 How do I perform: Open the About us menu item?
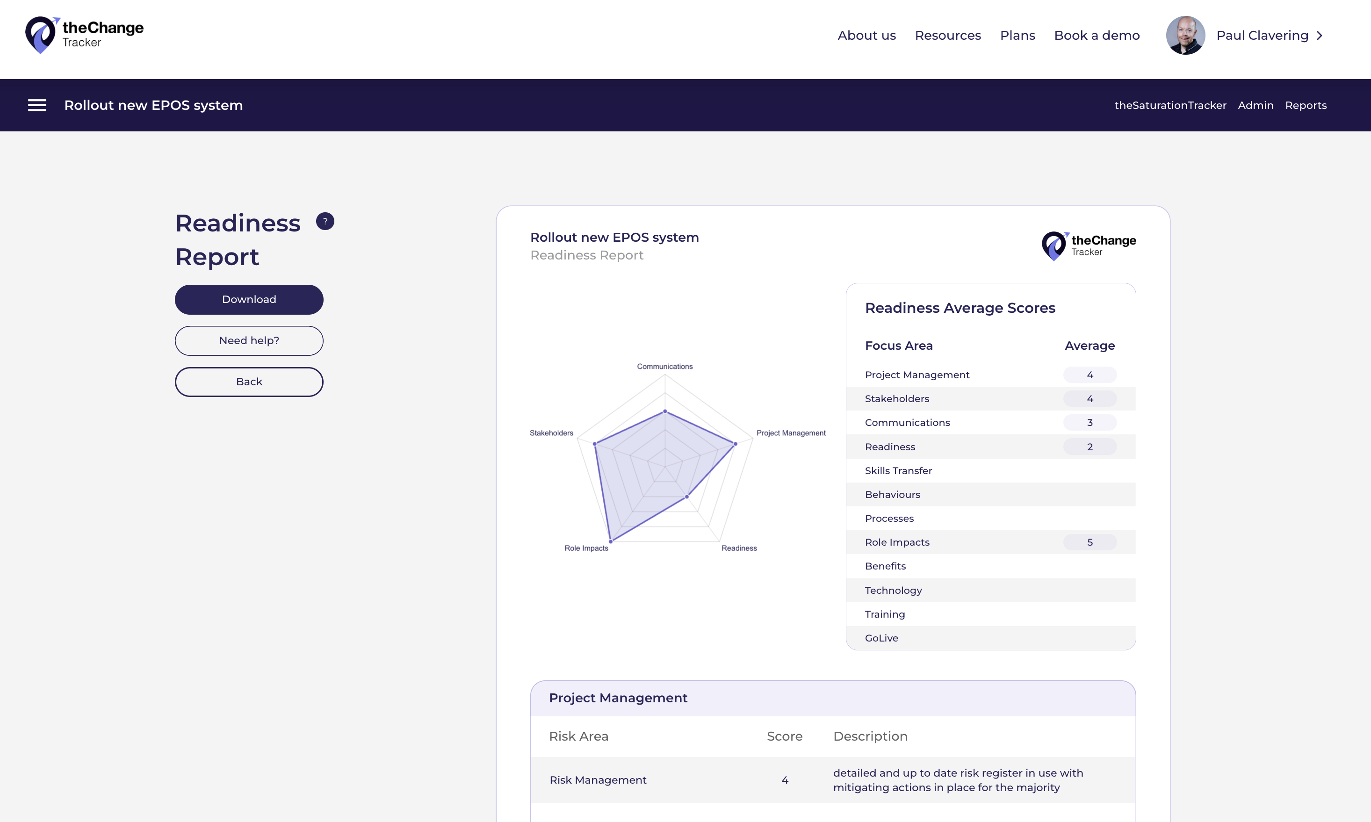click(x=866, y=36)
